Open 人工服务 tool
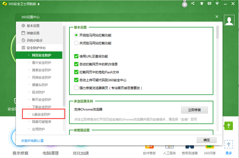Viewport: 239px width, 158px height. click(x=169, y=153)
